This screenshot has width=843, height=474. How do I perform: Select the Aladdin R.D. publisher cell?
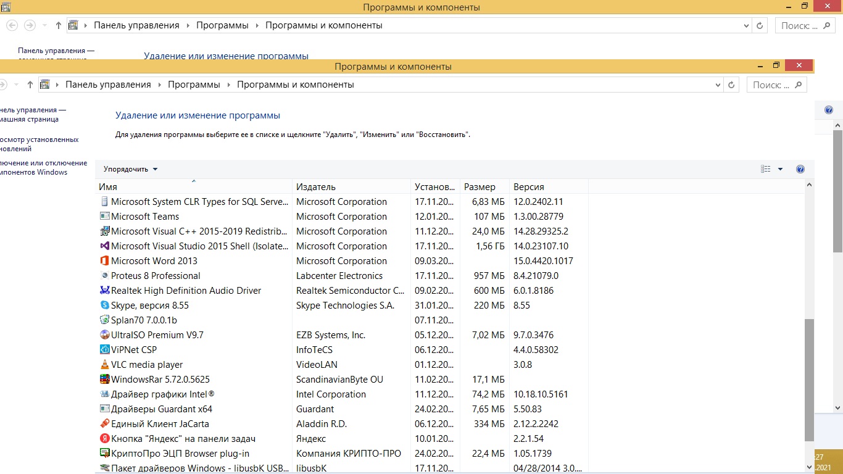pyautogui.click(x=322, y=424)
